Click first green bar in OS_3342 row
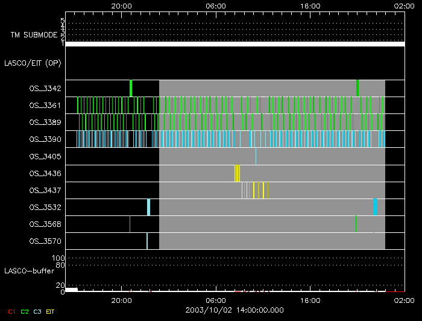Screen dimensions: 422x321 [131, 88]
